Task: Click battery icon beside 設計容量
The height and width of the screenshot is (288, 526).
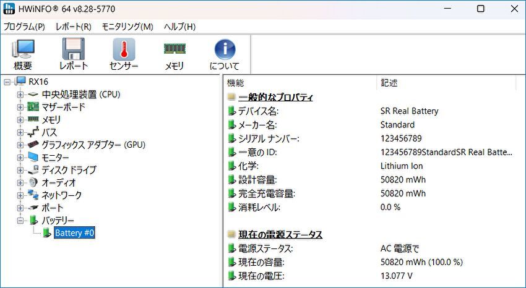Action: (231, 179)
